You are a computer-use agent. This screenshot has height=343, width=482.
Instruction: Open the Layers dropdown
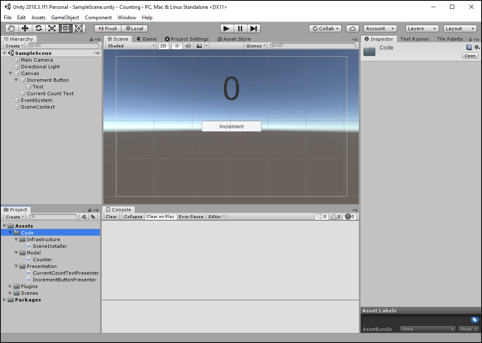pyautogui.click(x=421, y=28)
